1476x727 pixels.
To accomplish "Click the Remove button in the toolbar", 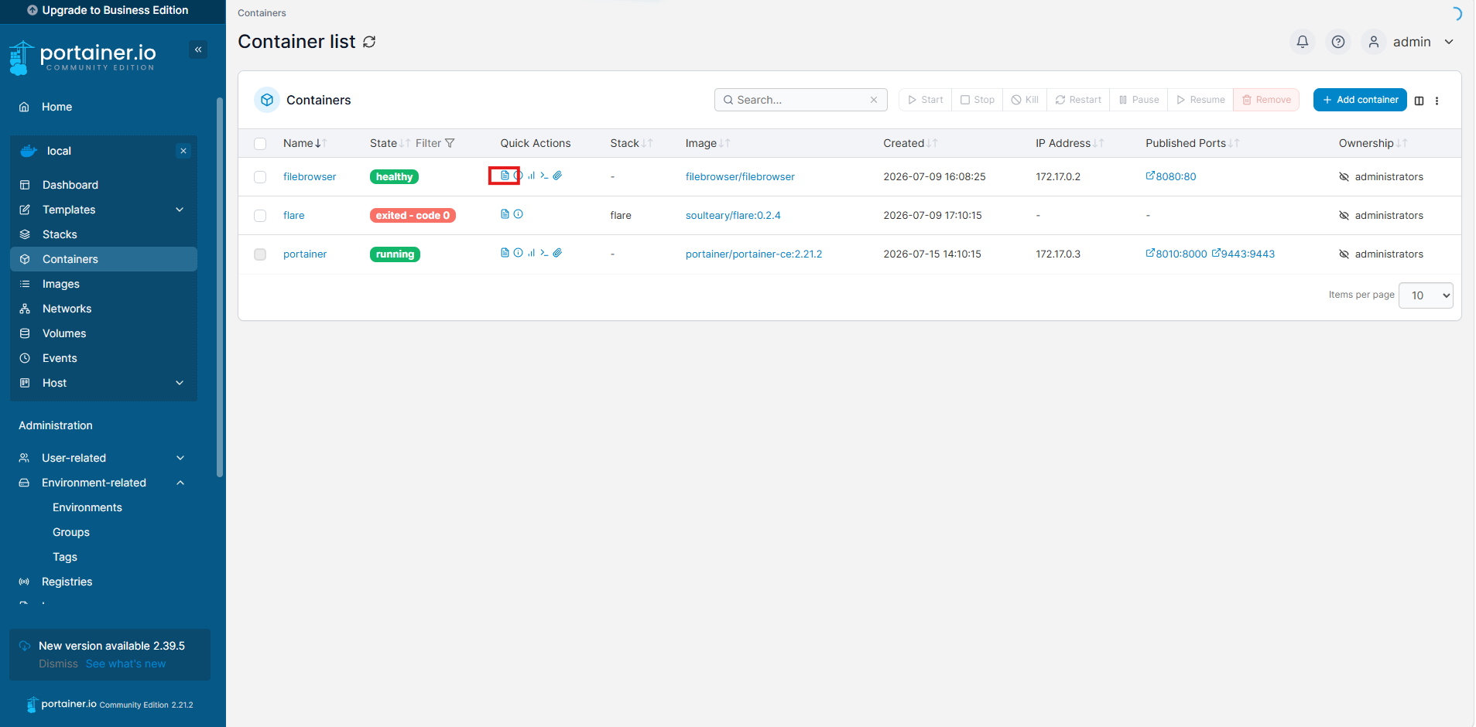I will [1266, 100].
